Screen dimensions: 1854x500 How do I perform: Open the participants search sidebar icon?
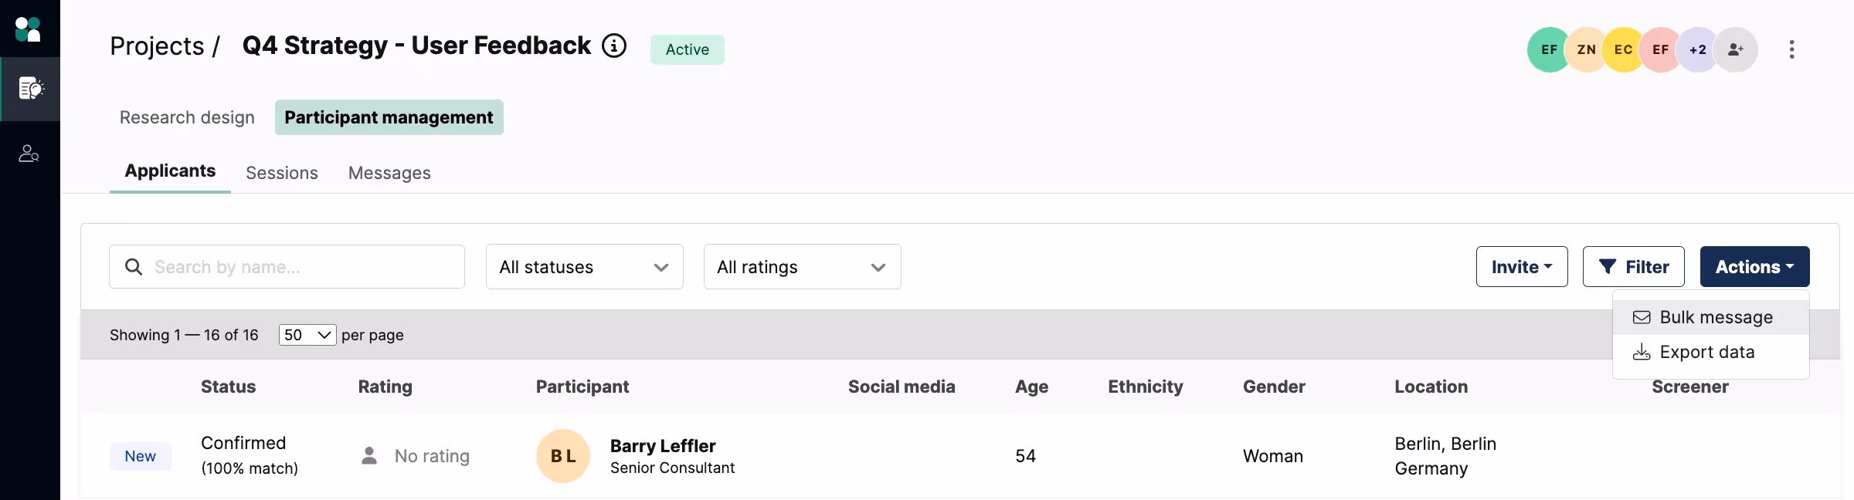coord(29,154)
